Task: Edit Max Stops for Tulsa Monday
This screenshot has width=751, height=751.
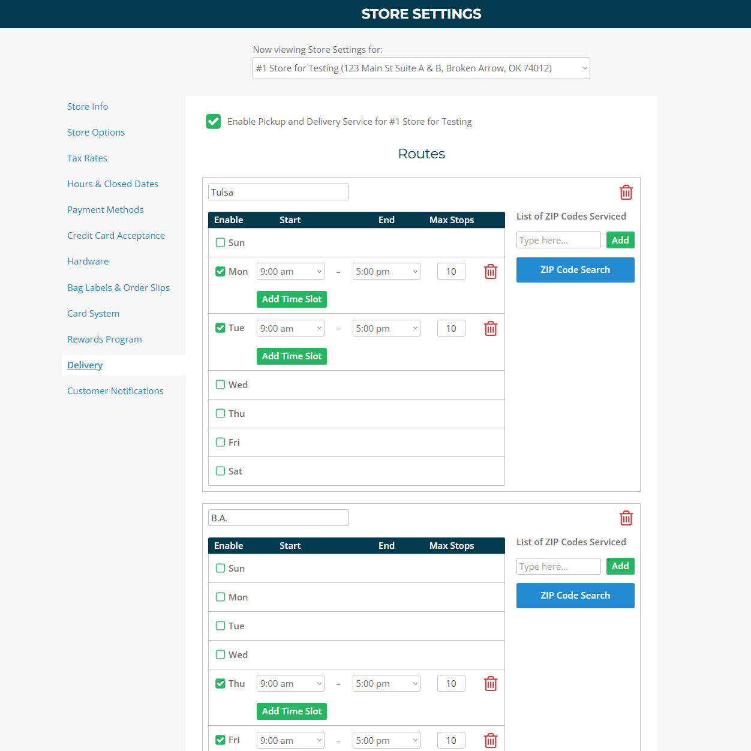Action: [451, 271]
